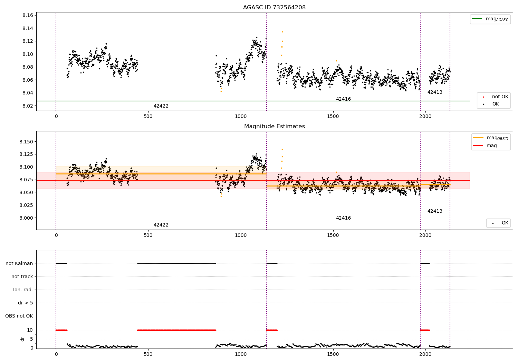Image resolution: width=518 pixels, height=362 pixels.
Task: Click the 8.000 y-axis tick label
Action: tap(26, 218)
